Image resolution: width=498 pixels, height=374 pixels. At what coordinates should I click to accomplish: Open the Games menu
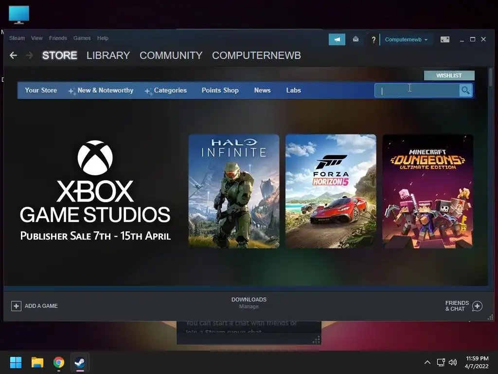pos(82,38)
